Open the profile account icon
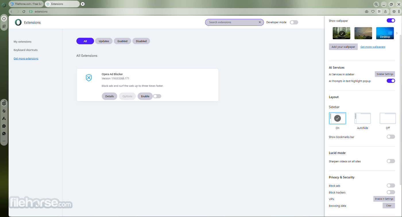Viewport: 402px width, 217px height. point(385,11)
